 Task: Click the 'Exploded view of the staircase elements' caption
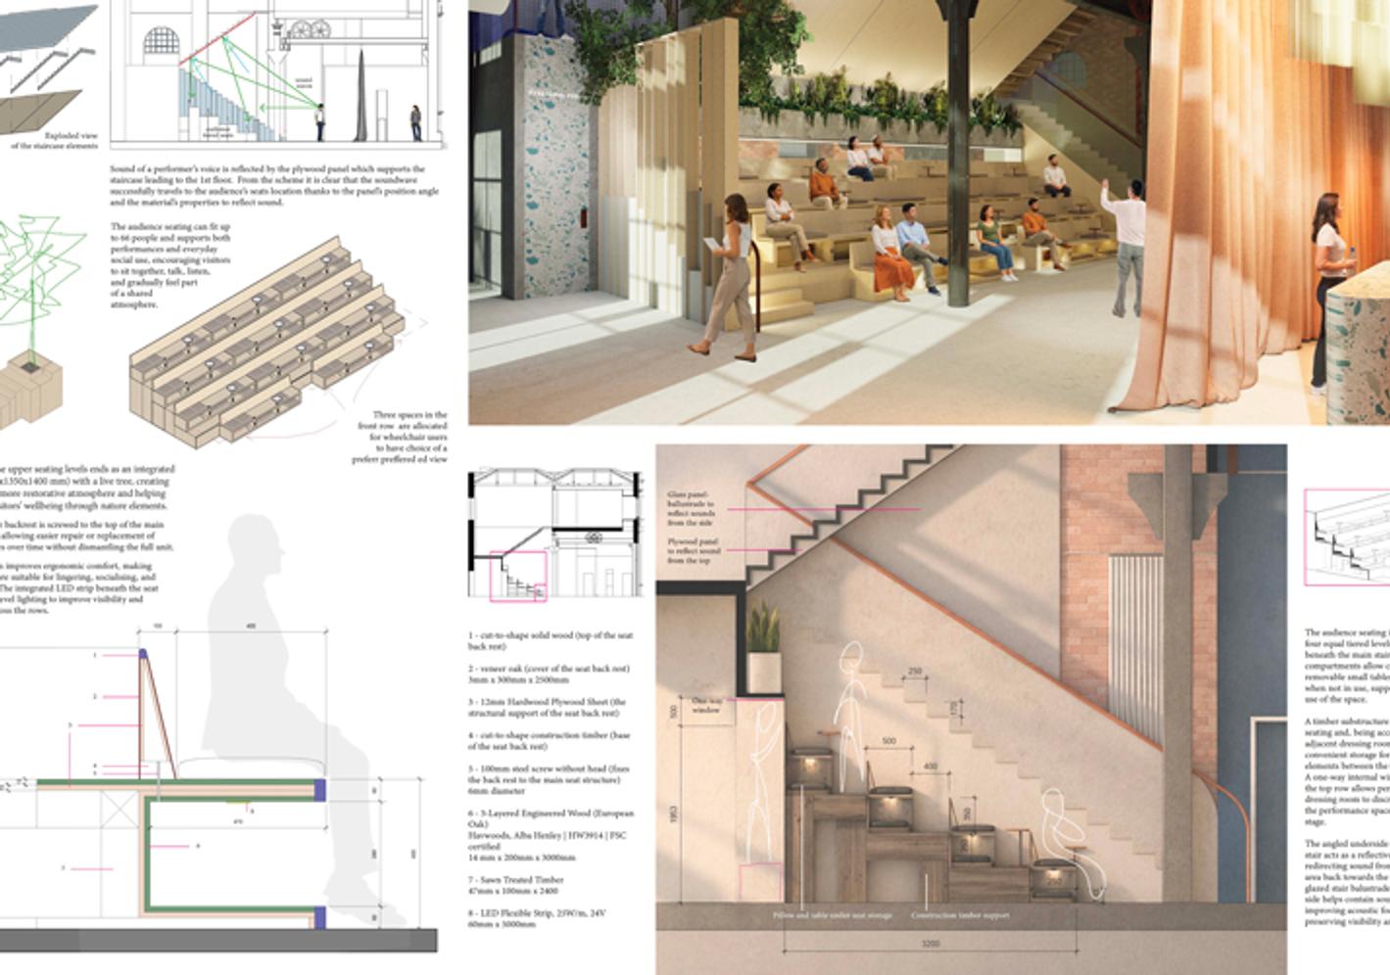[x=55, y=141]
